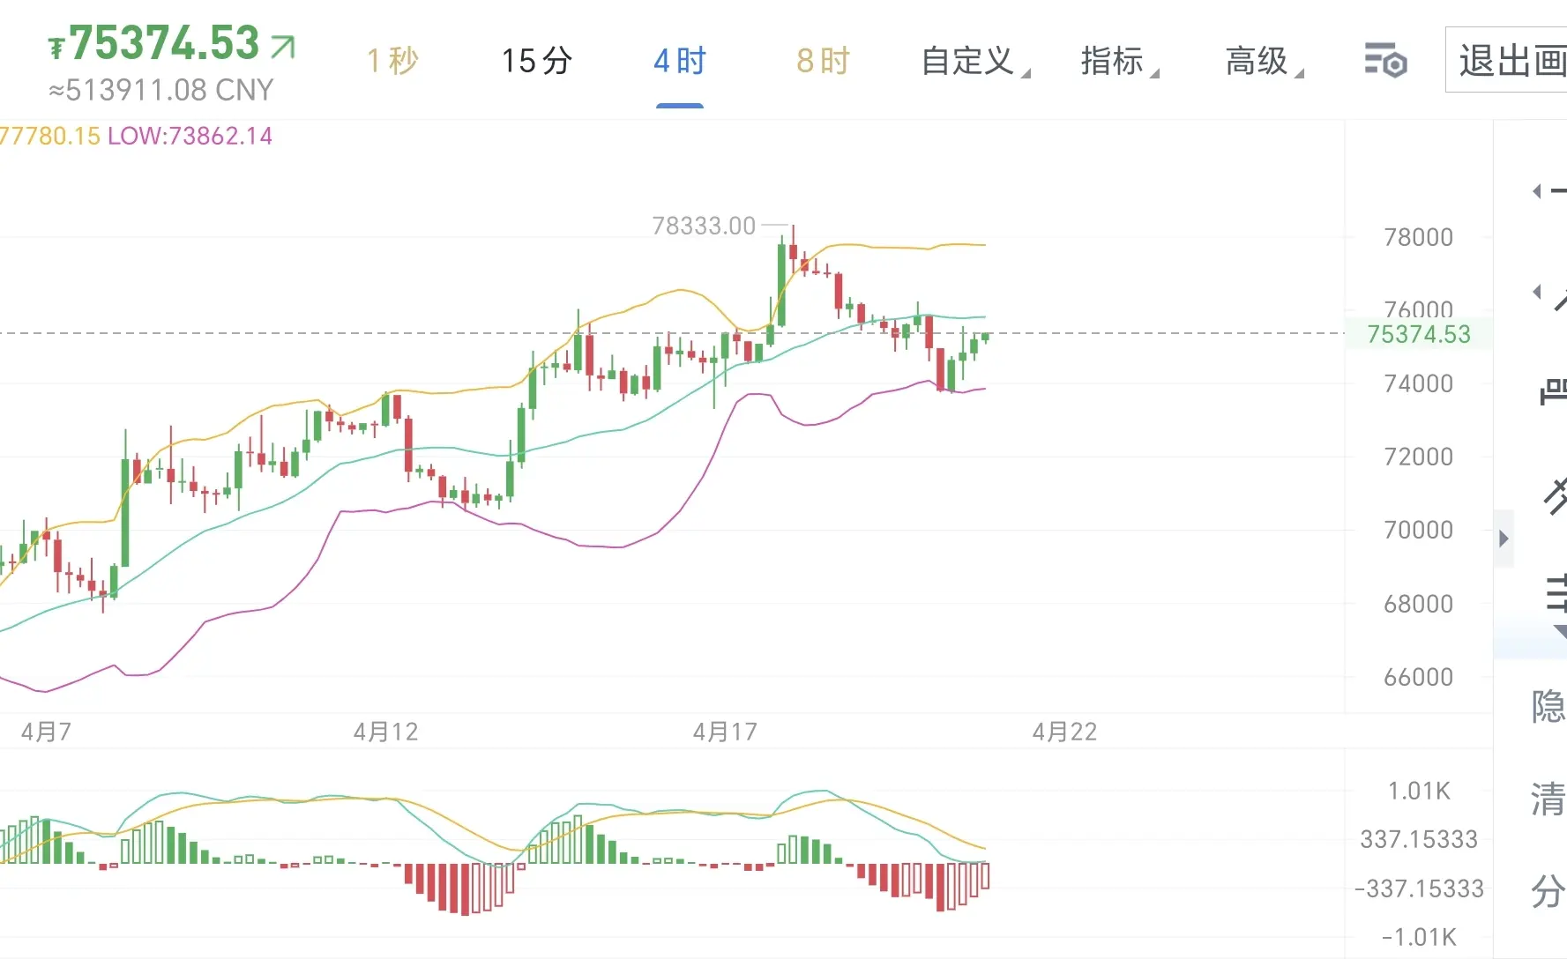
Task: Open chart settings list icon
Action: tap(1384, 61)
